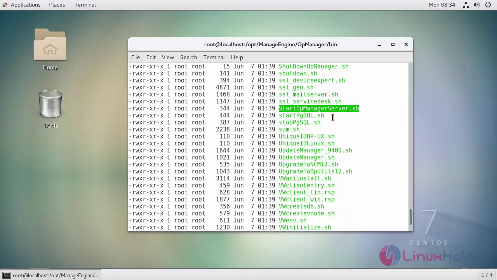Screen dimensions: 497x280
Task: Open the Terminal menu in terminal menubar
Action: pyautogui.click(x=214, y=57)
